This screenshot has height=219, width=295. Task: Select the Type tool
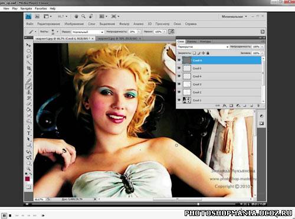[29, 133]
